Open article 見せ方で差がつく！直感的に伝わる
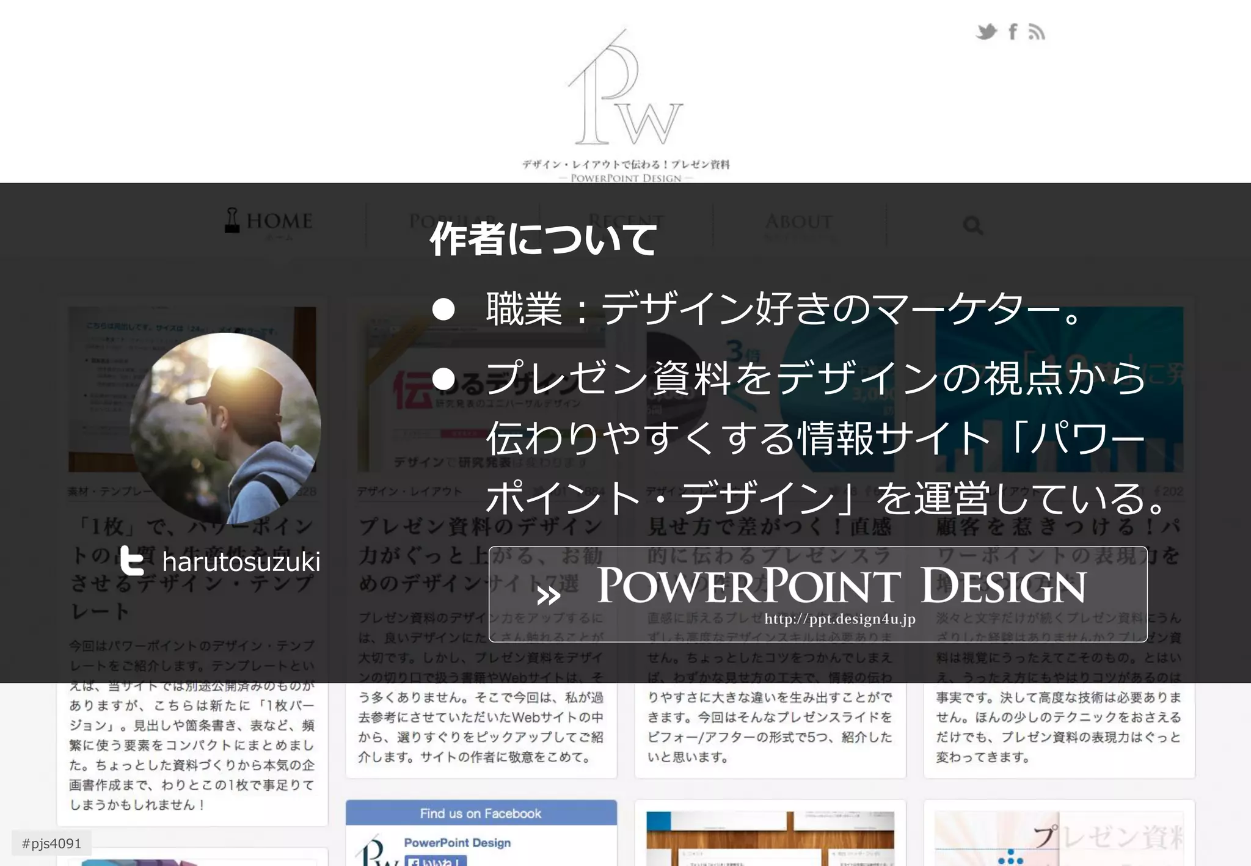 (770, 555)
